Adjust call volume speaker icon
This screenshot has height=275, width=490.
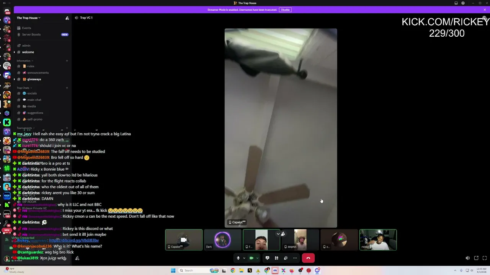[468, 258]
